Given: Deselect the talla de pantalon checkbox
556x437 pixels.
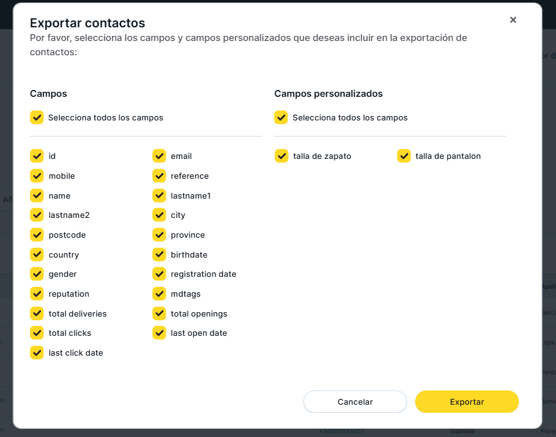Looking at the screenshot, I should pos(404,156).
